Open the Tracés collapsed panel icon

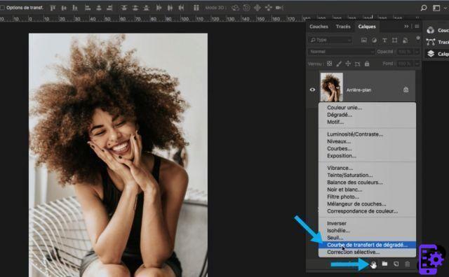pos(431,42)
